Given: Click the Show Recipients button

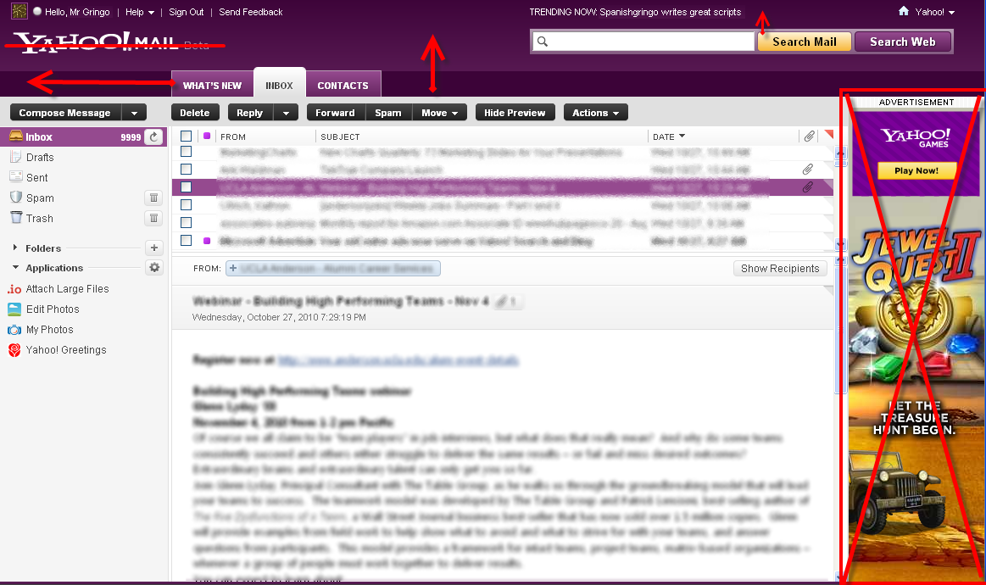Looking at the screenshot, I should tap(780, 269).
